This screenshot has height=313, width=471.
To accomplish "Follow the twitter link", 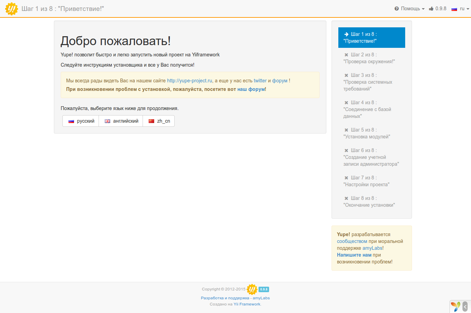I will (x=260, y=81).
